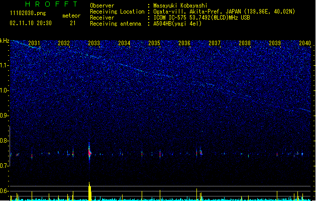316x201 pixels.
Task: Click the 2036 time marker
Action: (x=184, y=43)
